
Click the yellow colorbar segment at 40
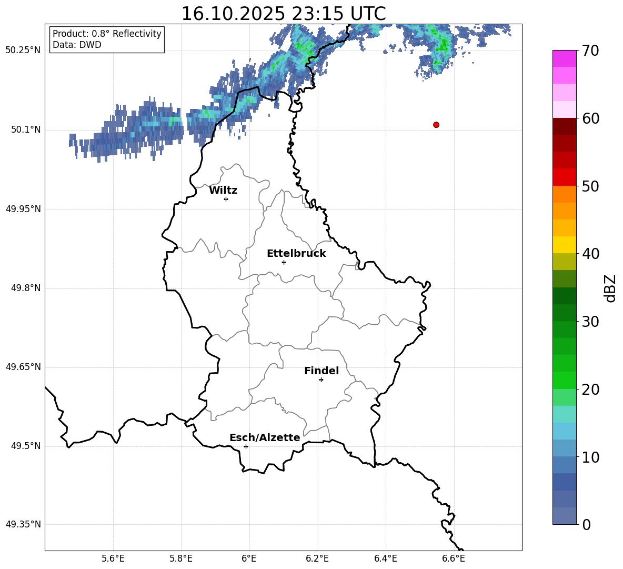565,245
